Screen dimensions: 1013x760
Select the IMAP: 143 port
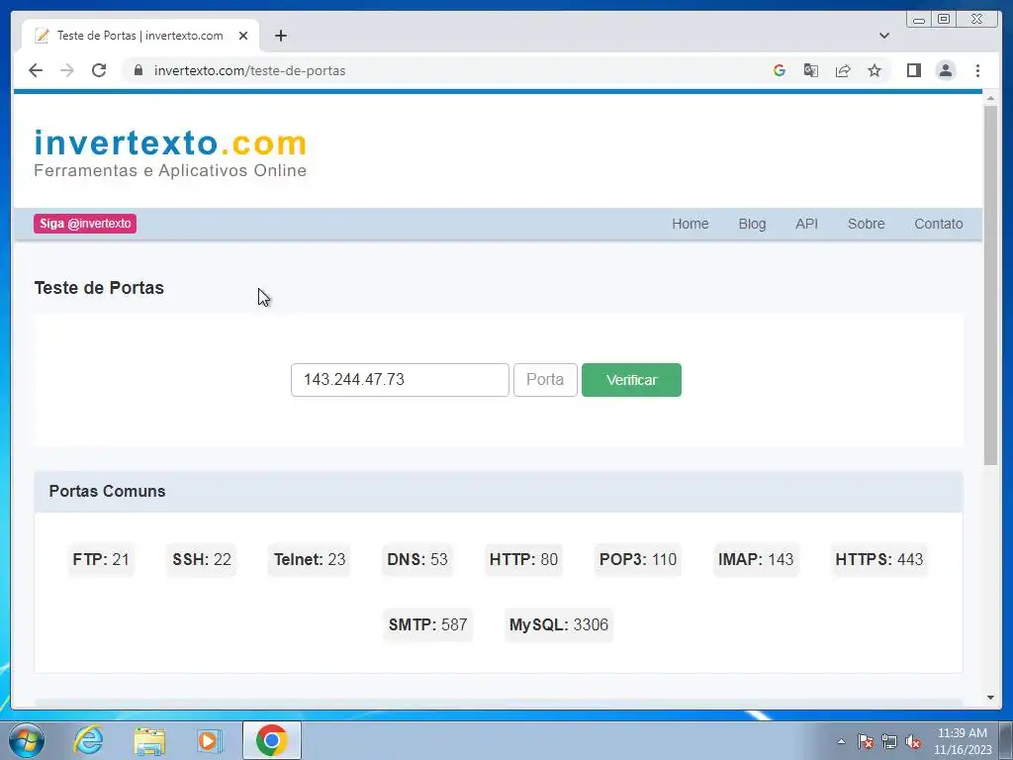point(756,560)
